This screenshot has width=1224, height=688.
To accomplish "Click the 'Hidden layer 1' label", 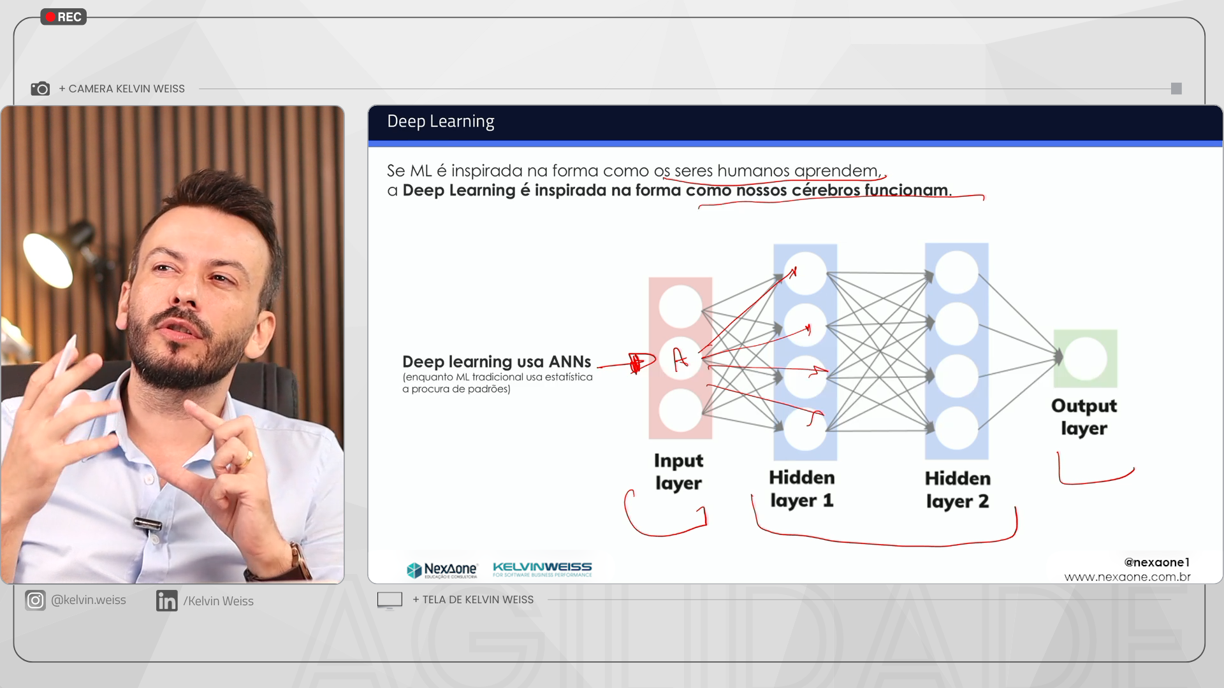I will 801,489.
